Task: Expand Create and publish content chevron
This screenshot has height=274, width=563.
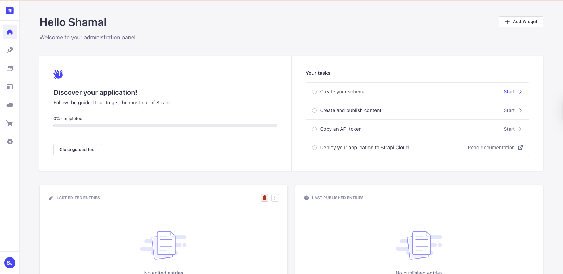Action: click(520, 110)
